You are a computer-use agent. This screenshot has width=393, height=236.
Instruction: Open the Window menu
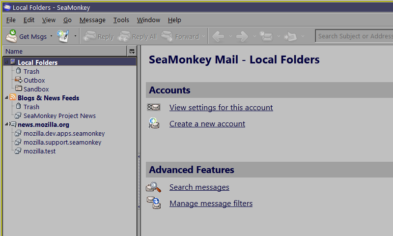(x=148, y=20)
